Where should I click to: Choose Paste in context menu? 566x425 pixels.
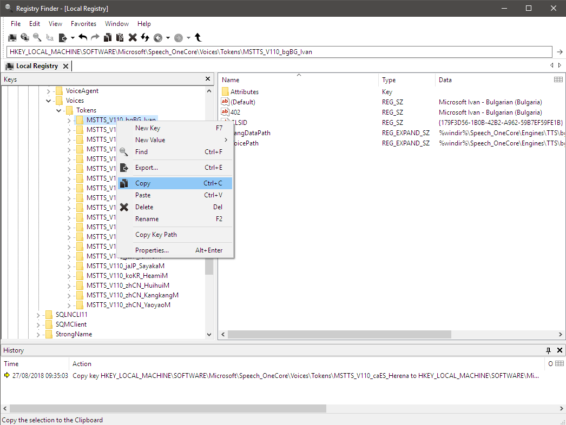pos(175,195)
